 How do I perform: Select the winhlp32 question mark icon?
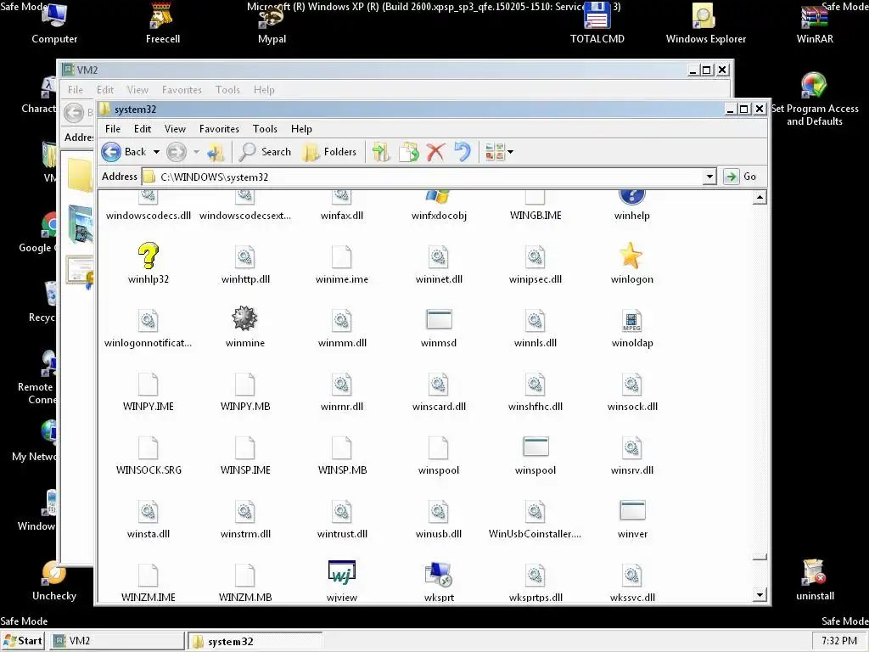point(148,256)
